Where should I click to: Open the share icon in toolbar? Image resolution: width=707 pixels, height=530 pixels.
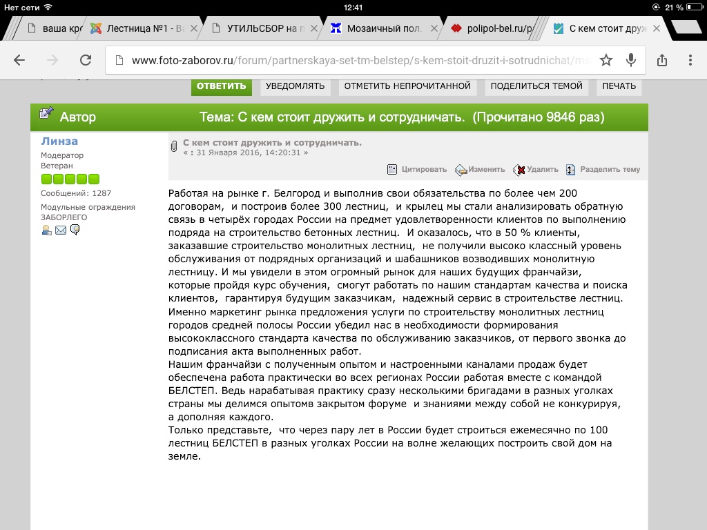[x=662, y=60]
